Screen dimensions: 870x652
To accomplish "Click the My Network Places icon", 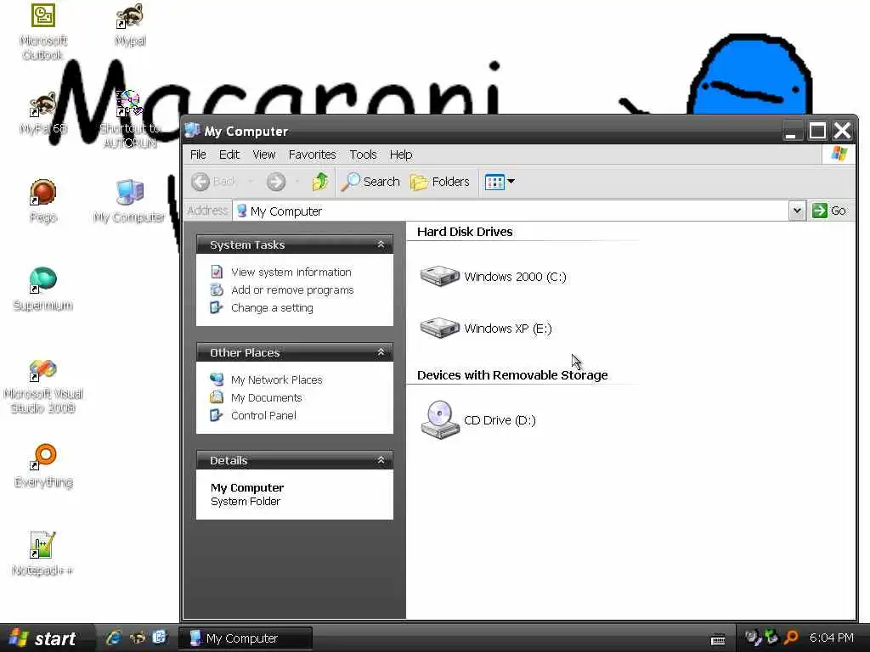I will click(x=217, y=379).
